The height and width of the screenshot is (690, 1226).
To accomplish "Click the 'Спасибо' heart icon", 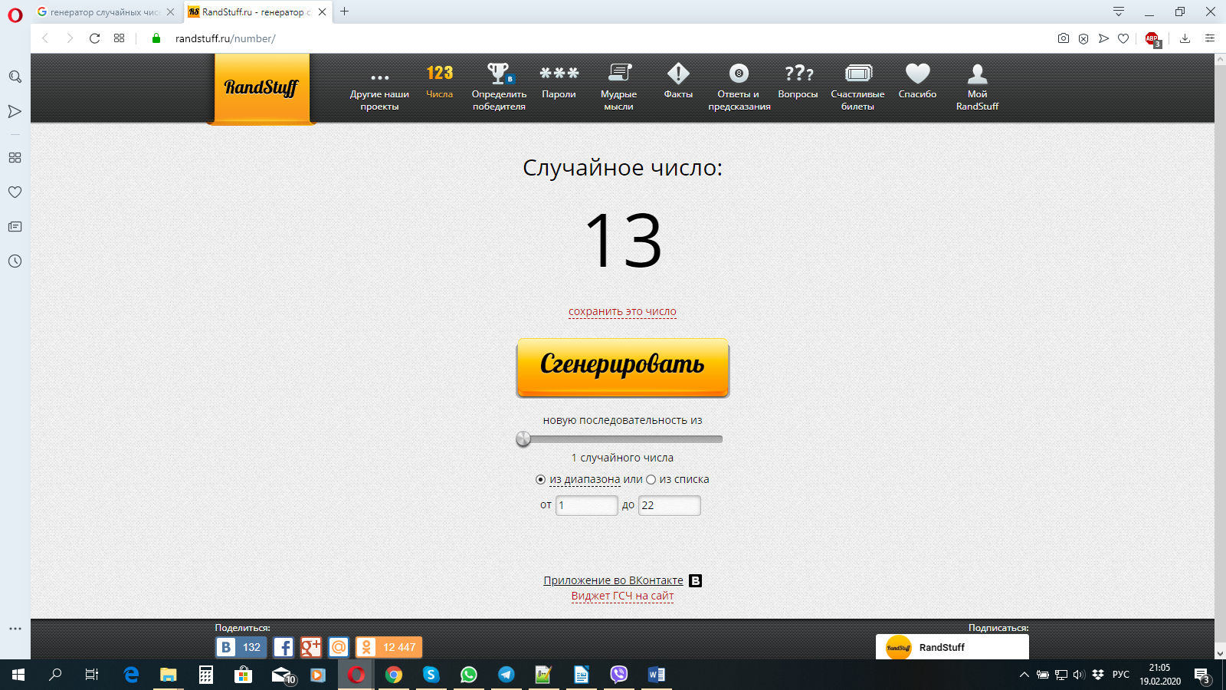I will coord(917,74).
